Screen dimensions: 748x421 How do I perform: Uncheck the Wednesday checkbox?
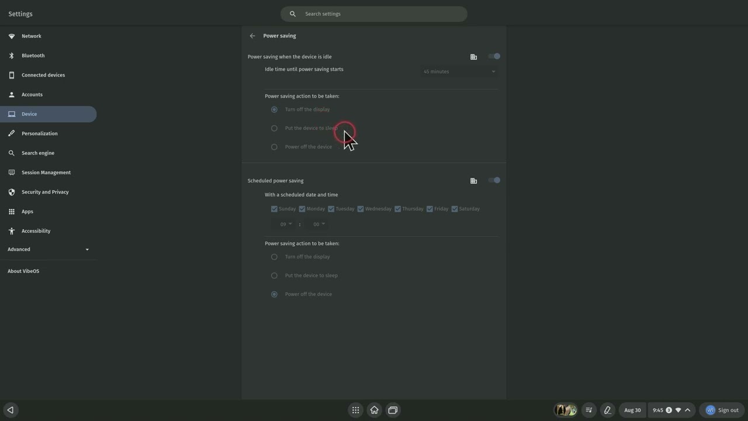point(361,209)
